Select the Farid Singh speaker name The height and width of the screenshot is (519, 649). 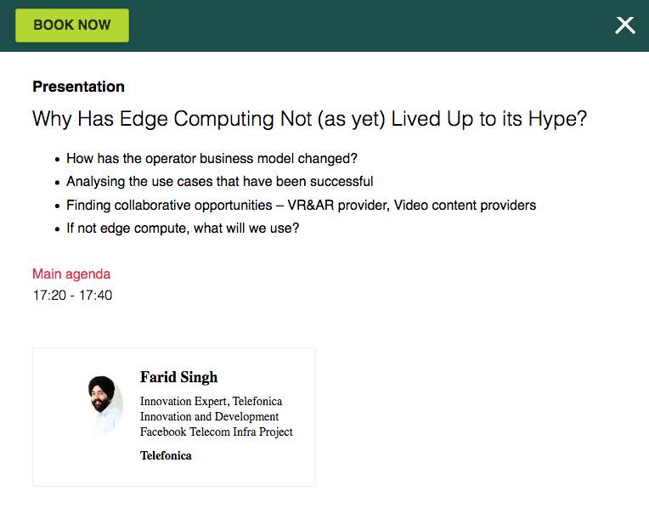[x=178, y=377]
